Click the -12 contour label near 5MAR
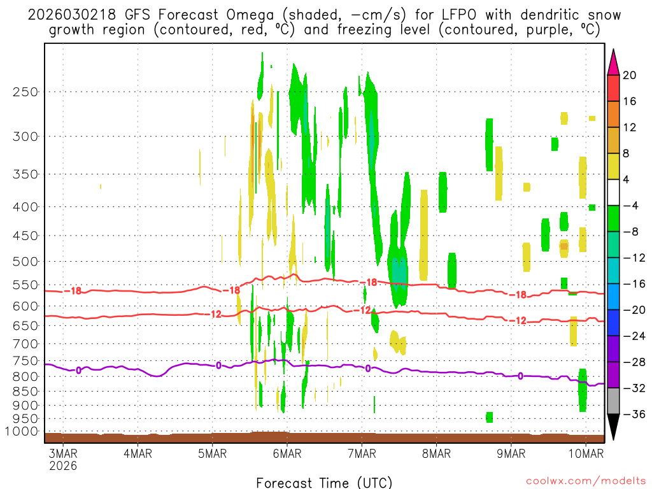The image size is (652, 489). (214, 315)
